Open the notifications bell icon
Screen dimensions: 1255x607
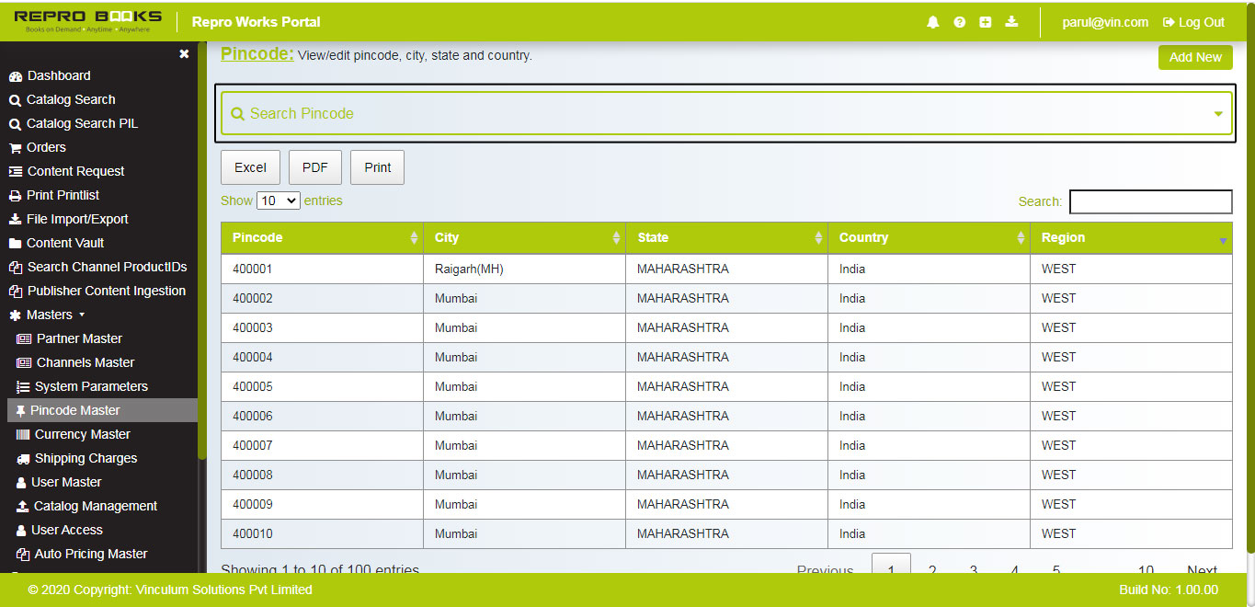[x=932, y=22]
